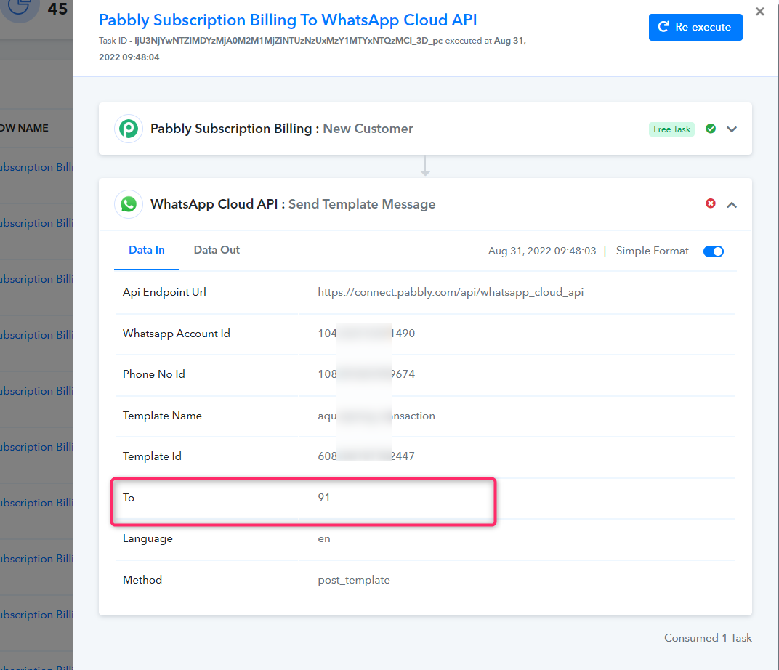Screen dimensions: 779x670
Task: Select the Whatsapp Account Id label
Action: click(177, 334)
